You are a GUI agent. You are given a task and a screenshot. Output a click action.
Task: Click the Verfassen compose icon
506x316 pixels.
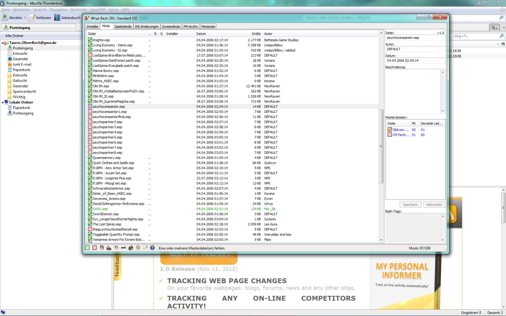32,18
